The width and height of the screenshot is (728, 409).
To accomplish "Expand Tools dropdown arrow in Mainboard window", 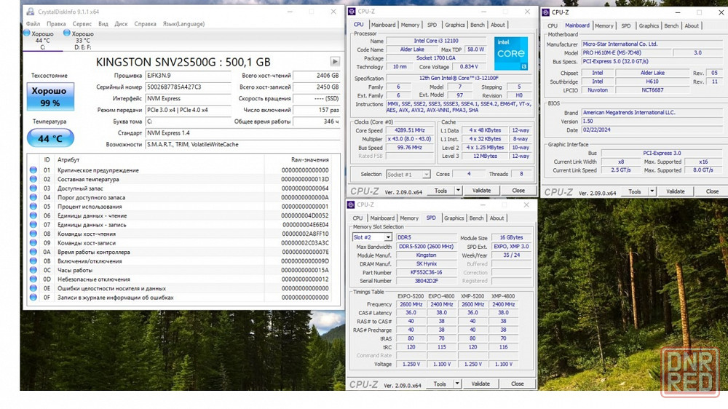I will point(652,191).
